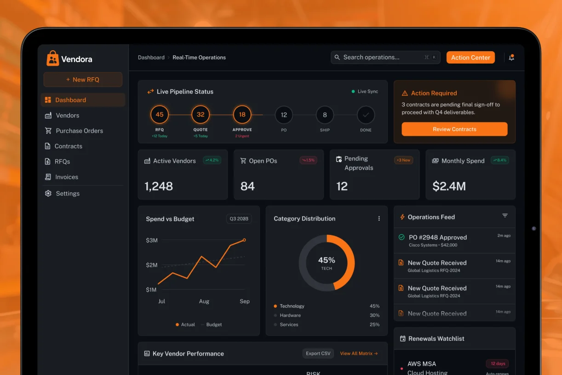Click the search magnifier icon
Viewport: 562px width, 375px height.
click(x=338, y=57)
